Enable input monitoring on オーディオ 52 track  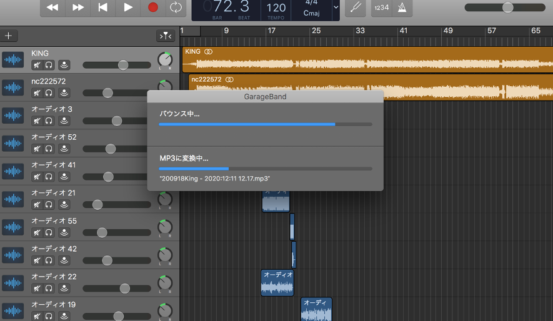pos(64,149)
